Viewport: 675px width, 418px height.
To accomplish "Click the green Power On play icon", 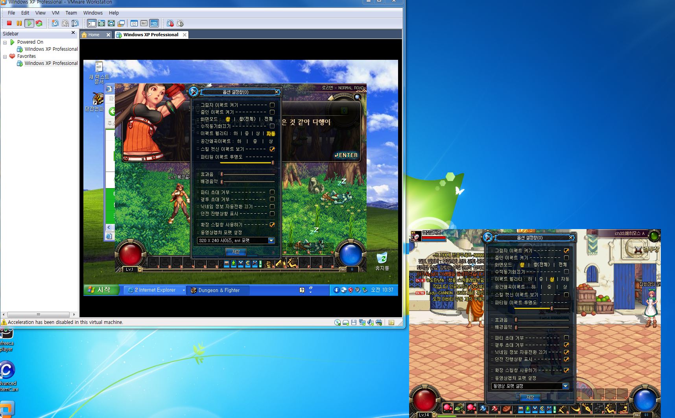I will (29, 23).
